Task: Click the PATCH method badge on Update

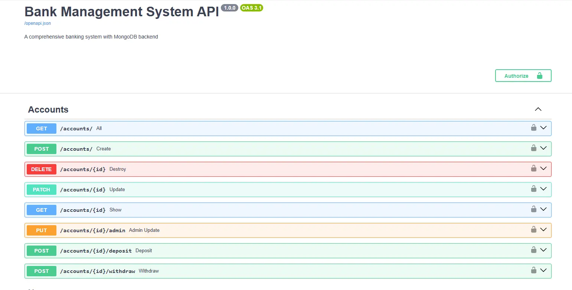Action: click(x=41, y=189)
